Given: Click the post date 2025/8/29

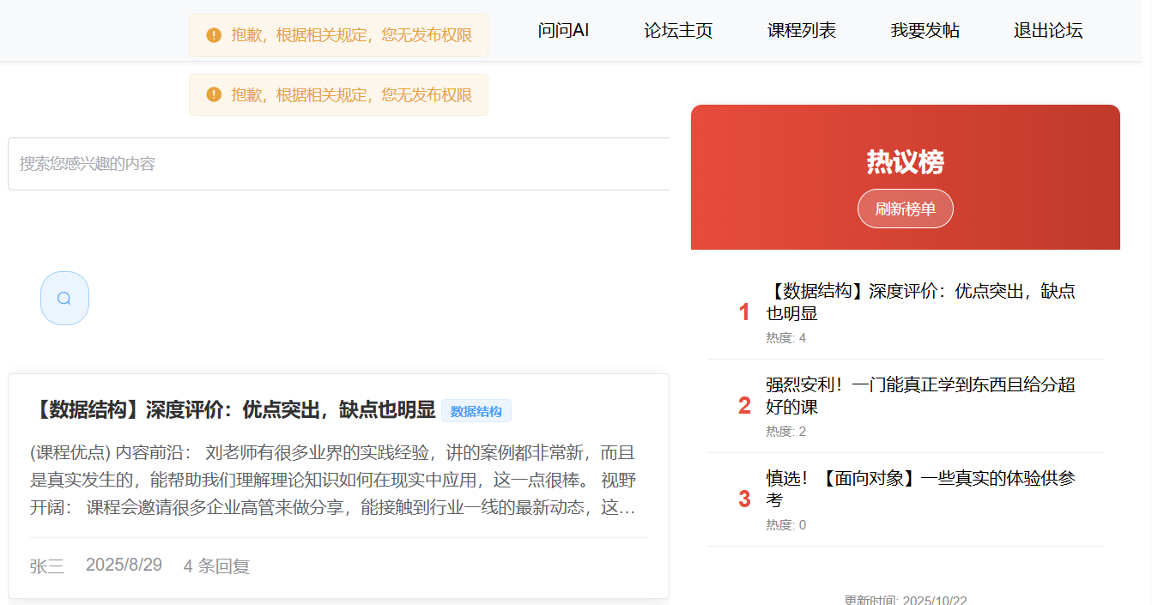Looking at the screenshot, I should click(x=124, y=566).
